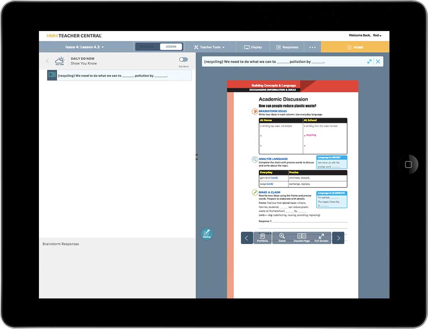Switch to the Lesson toggle tab

pos(171,46)
